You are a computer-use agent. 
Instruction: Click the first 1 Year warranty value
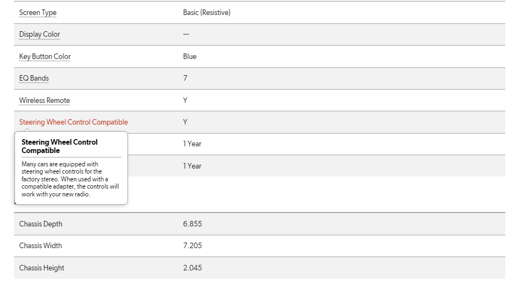[192, 144]
